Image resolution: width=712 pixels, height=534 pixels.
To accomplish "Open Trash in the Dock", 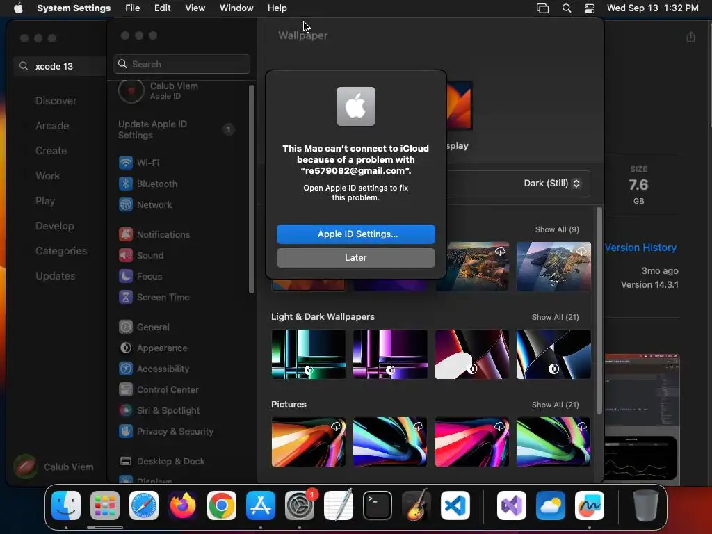I will (x=646, y=505).
